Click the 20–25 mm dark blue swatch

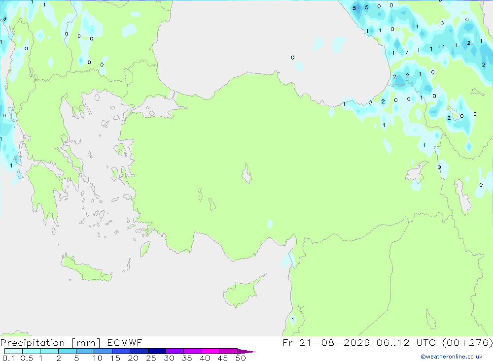(139, 351)
